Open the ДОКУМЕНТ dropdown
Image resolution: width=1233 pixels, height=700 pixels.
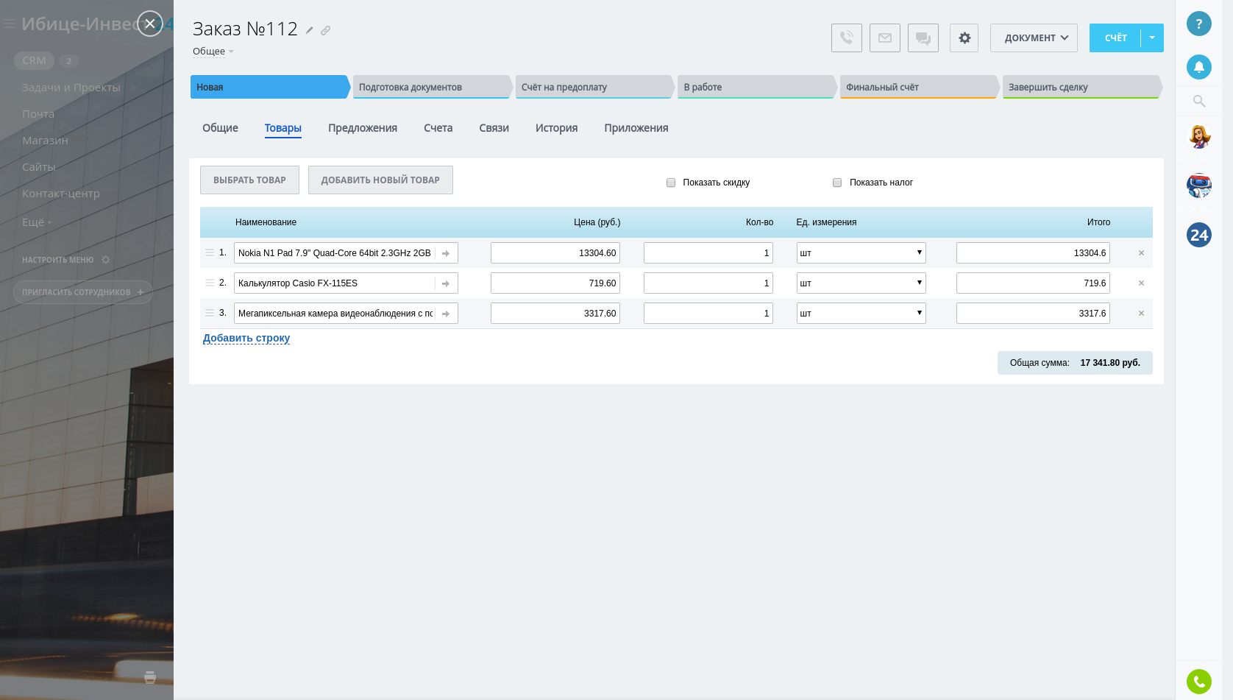(1034, 38)
